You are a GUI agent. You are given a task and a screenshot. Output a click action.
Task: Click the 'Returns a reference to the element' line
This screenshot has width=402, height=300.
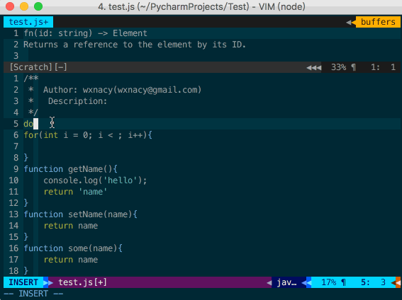pyautogui.click(x=135, y=45)
